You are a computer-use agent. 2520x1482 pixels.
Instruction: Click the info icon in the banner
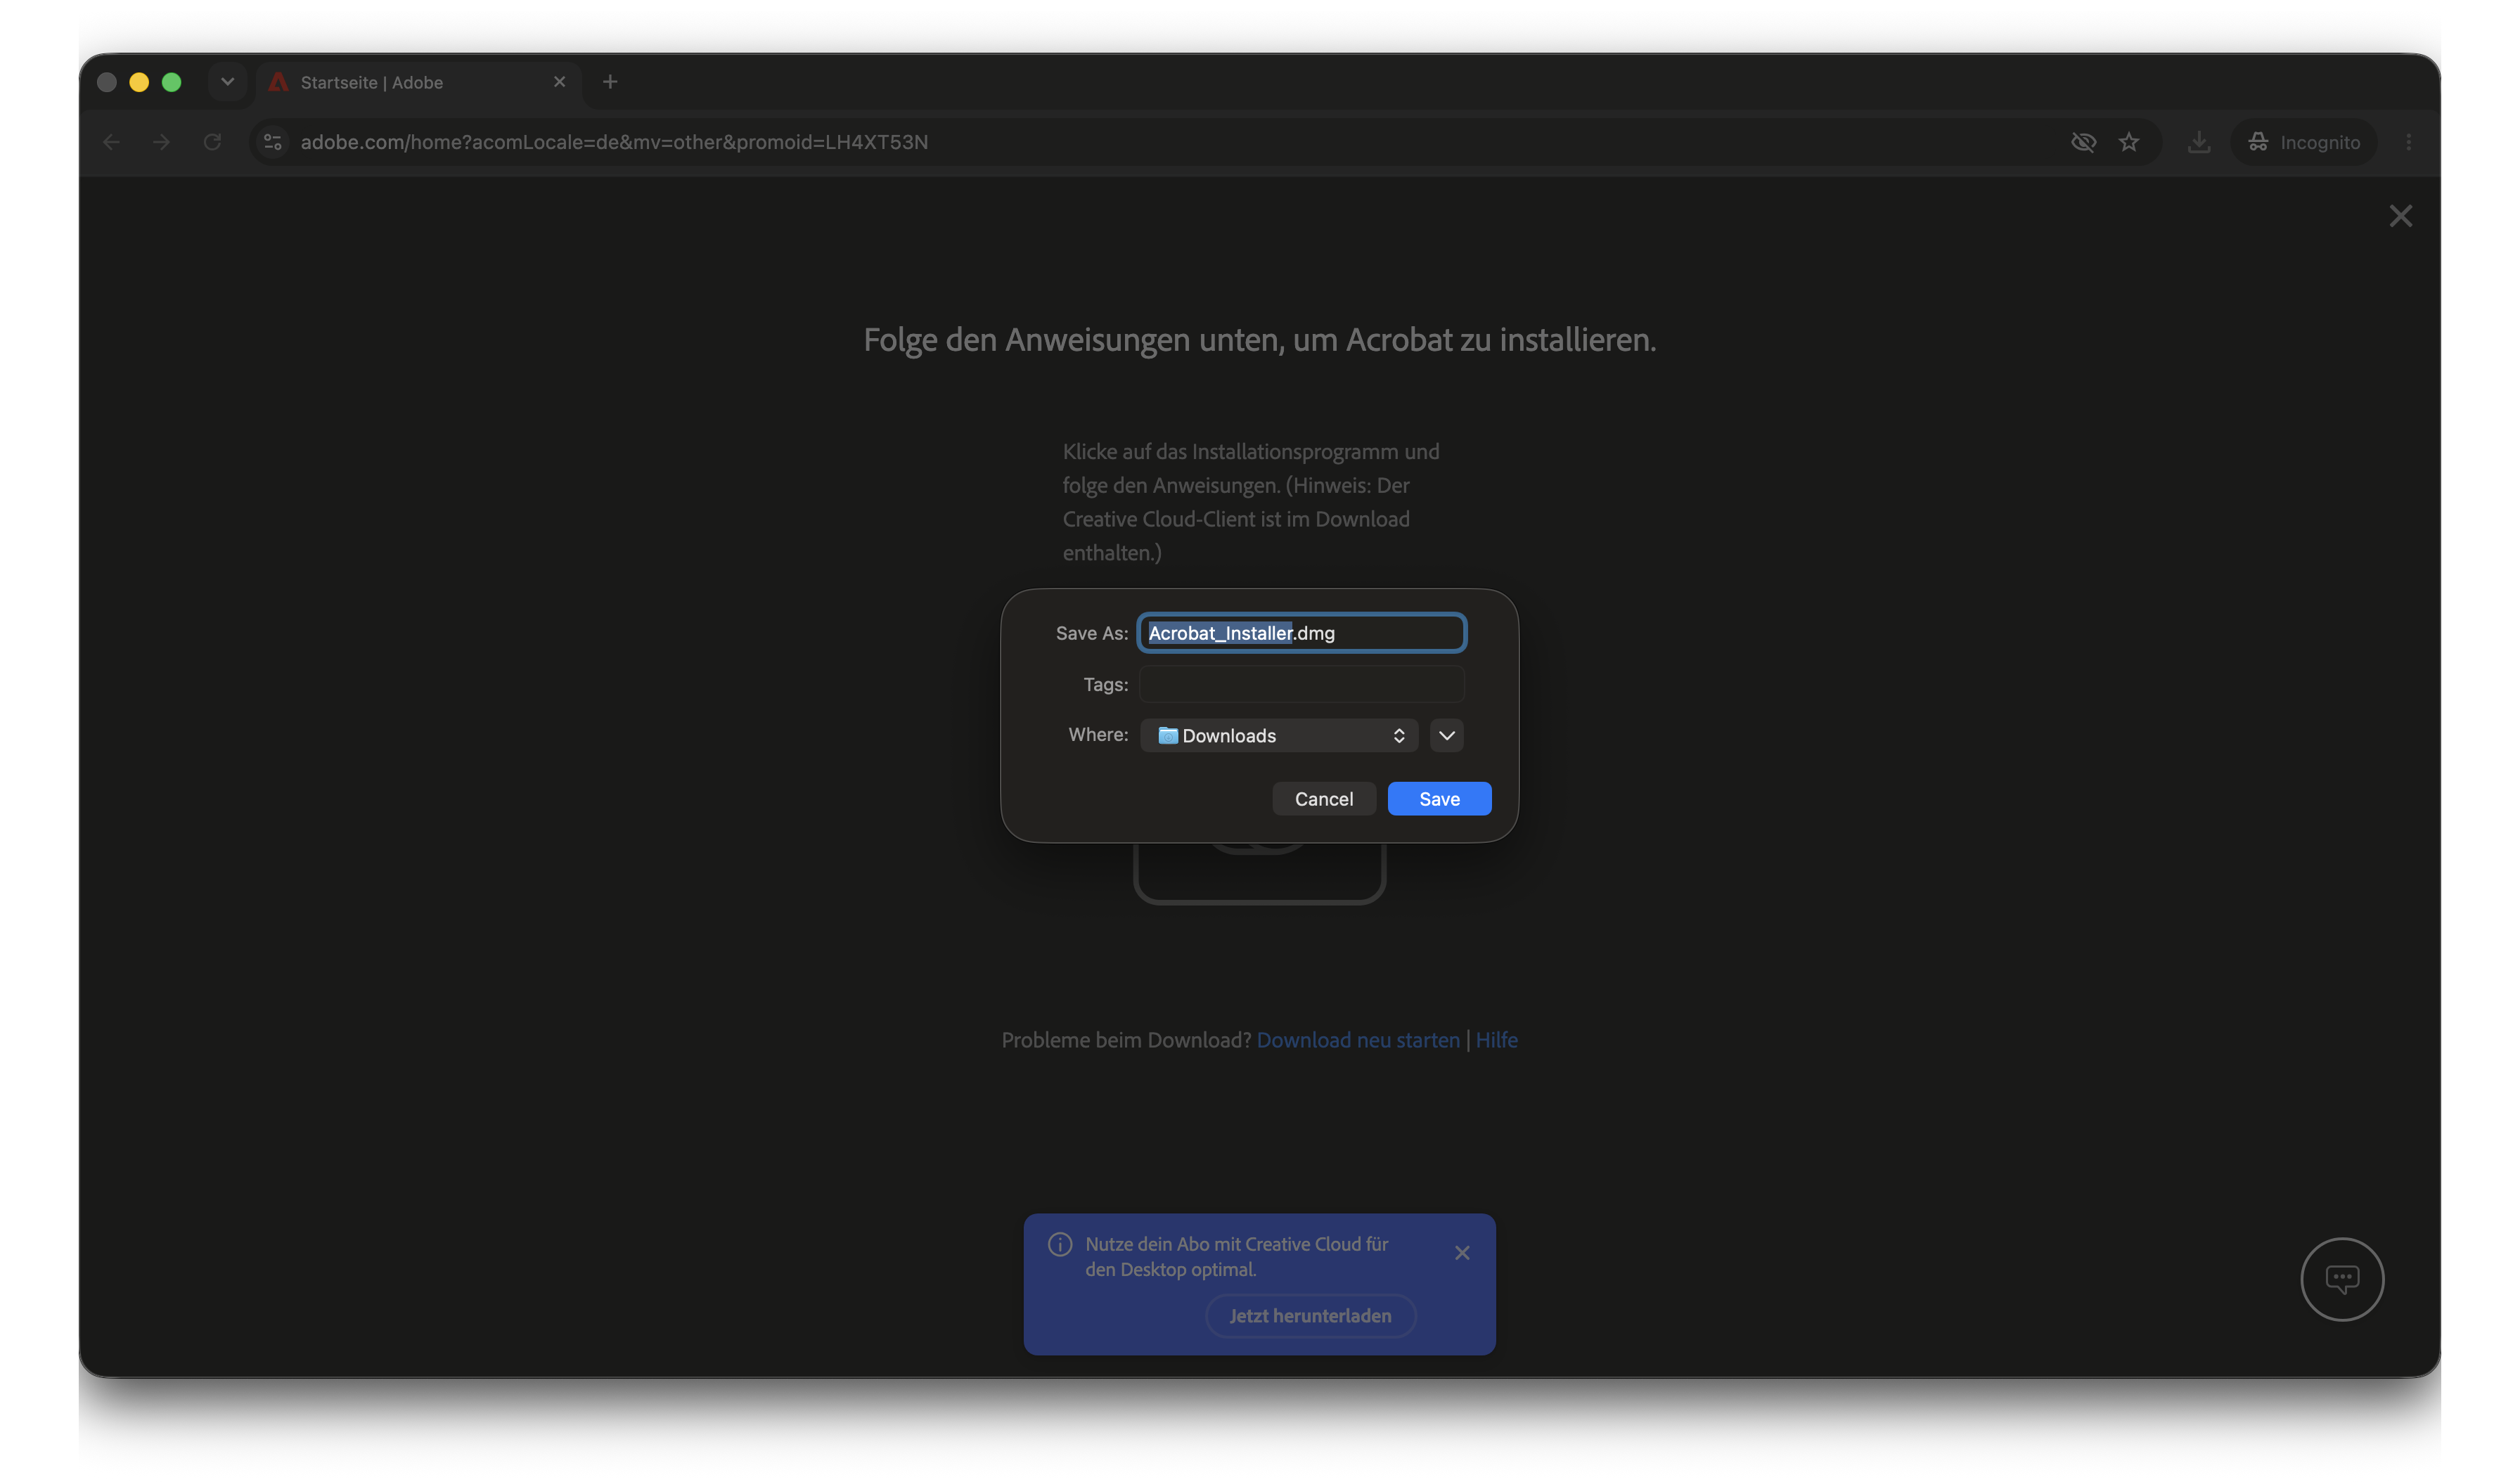click(1060, 1244)
